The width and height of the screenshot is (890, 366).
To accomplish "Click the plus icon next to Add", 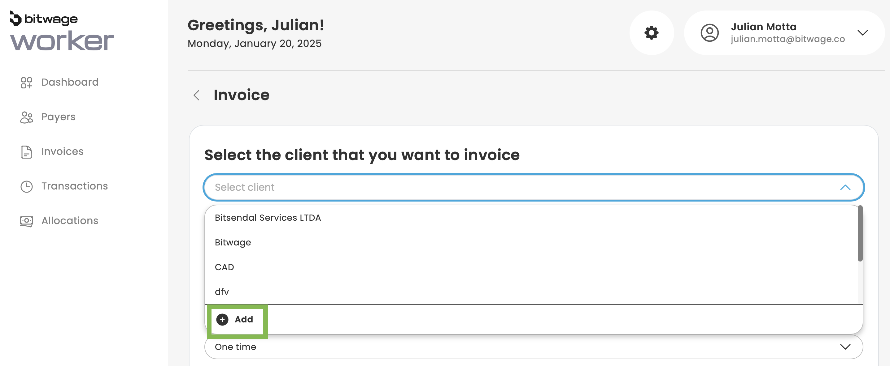I will coord(222,319).
